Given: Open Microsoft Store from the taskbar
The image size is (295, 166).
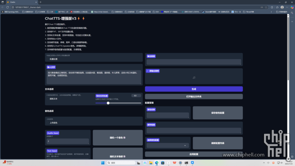Looking at the screenshot, I should 163,163.
